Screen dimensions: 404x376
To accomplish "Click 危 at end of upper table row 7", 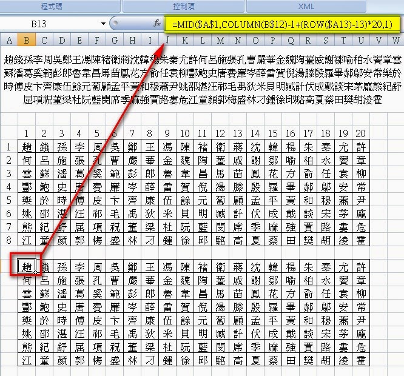I will coord(361,227).
